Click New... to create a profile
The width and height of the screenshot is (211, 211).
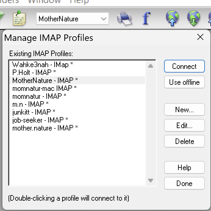[184, 110]
